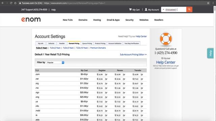Open the Filter by Popular dropdown

tap(55, 63)
